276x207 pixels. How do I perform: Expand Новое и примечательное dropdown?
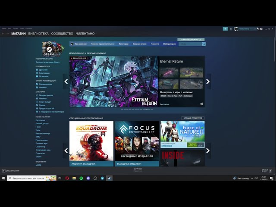tap(103, 44)
